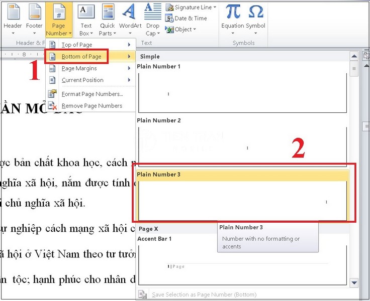
Task: Choose Plain Number 3 page number style
Action: [x=242, y=201]
